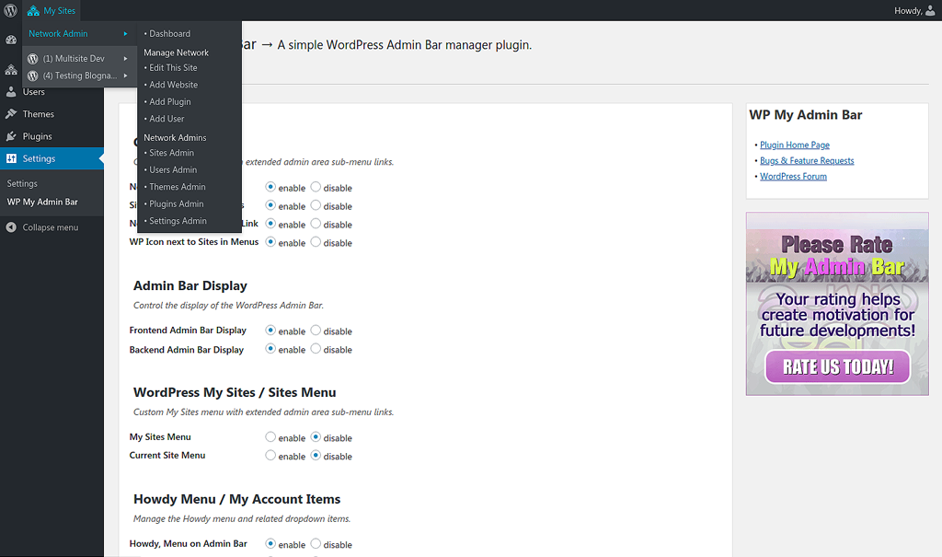Enable the My Sites Menu option
This screenshot has width=942, height=557.
pyautogui.click(x=270, y=436)
